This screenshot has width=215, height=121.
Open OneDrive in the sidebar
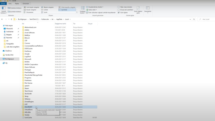coord(8,51)
